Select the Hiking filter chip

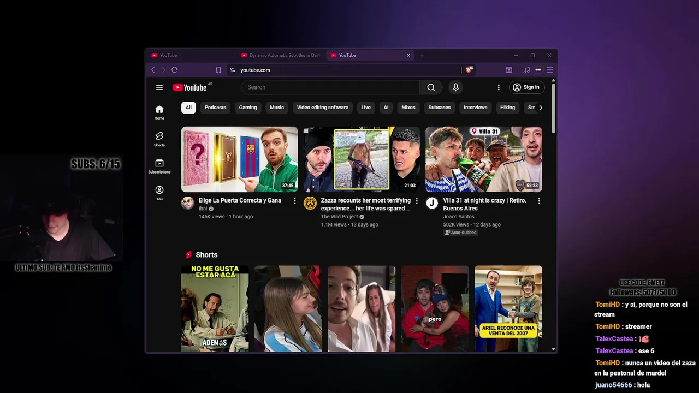coord(508,108)
